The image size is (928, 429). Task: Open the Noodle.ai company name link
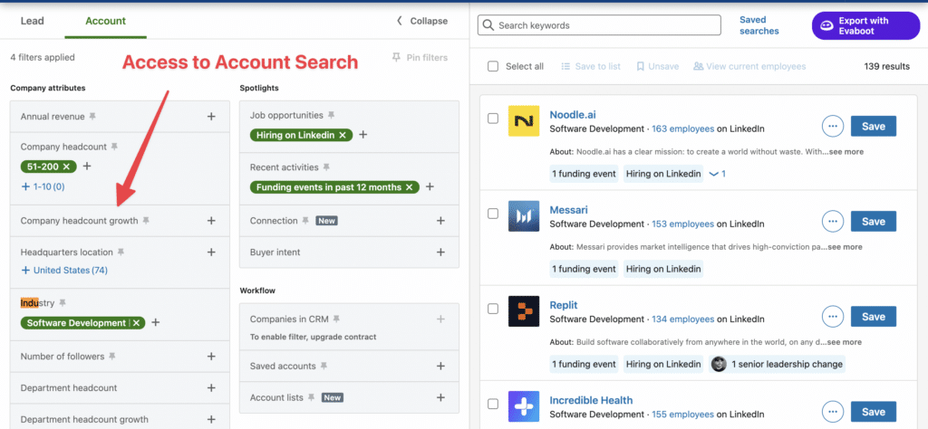pos(573,115)
